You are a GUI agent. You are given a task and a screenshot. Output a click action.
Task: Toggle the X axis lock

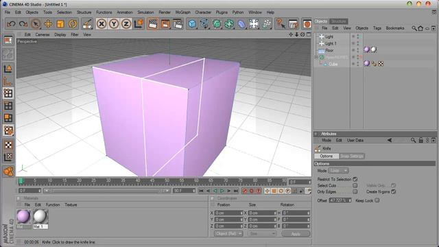click(x=102, y=24)
